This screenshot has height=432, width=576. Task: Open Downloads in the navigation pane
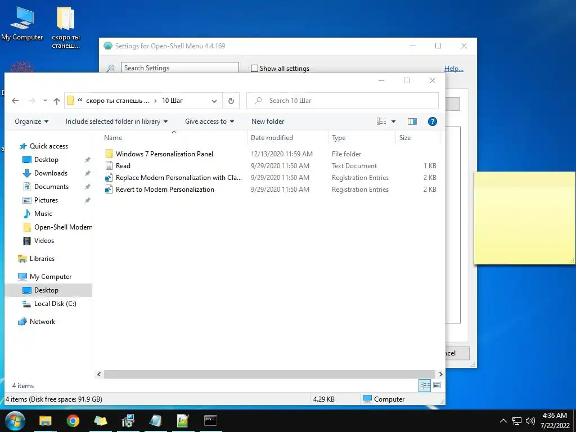50,173
